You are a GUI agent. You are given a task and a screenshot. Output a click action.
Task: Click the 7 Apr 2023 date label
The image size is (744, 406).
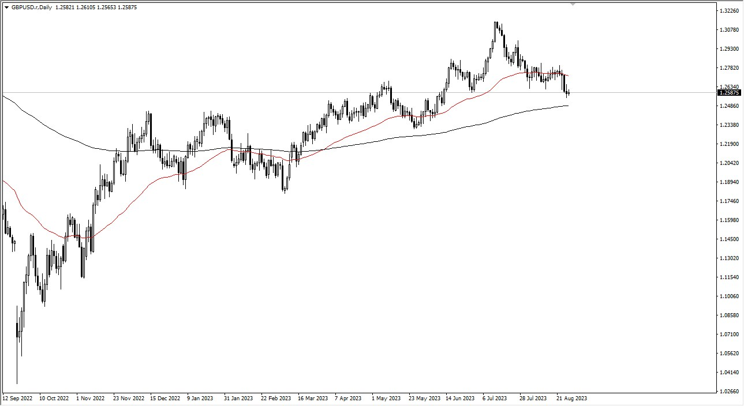click(x=349, y=399)
